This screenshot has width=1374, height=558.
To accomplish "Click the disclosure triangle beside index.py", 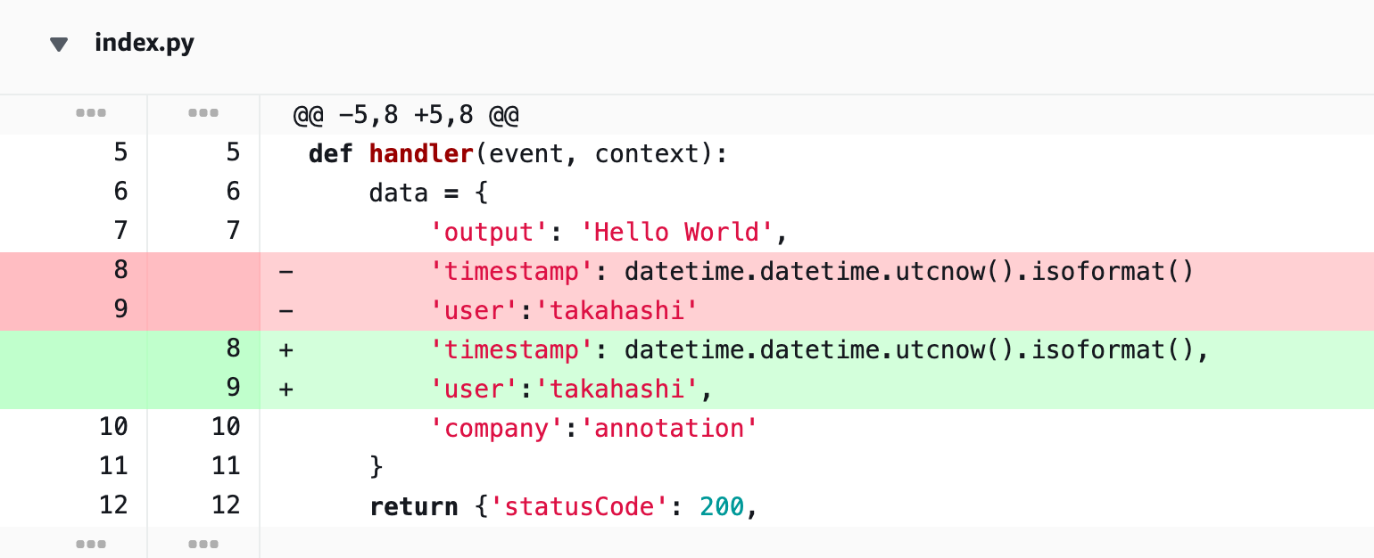I will pyautogui.click(x=58, y=44).
